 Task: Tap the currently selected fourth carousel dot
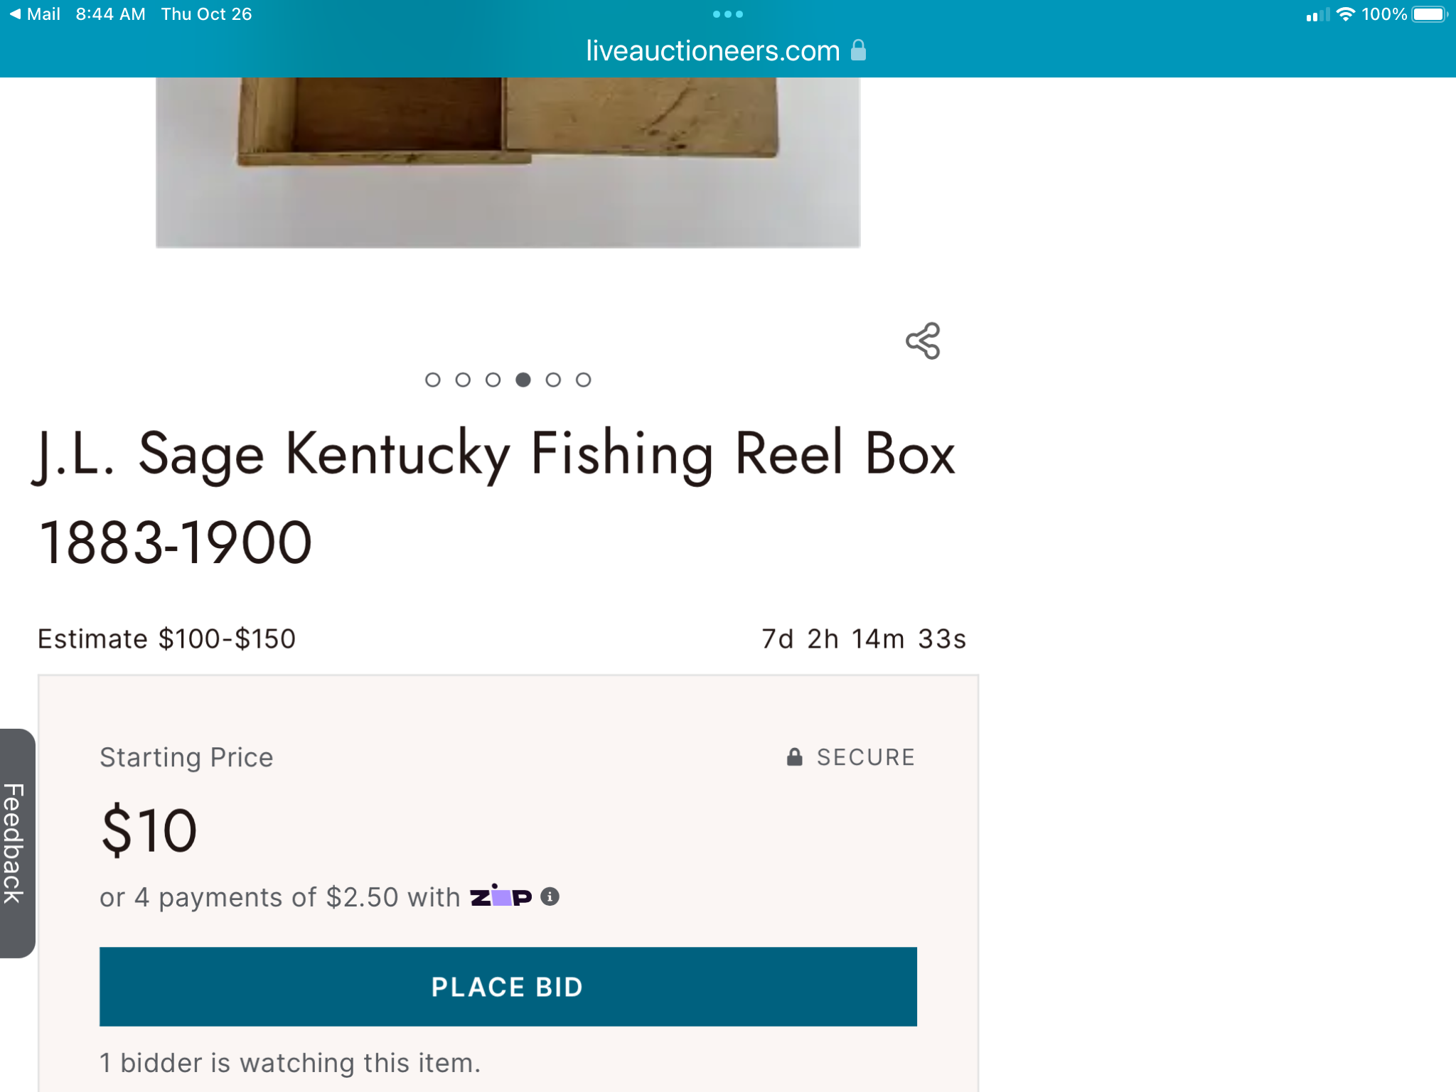[523, 380]
